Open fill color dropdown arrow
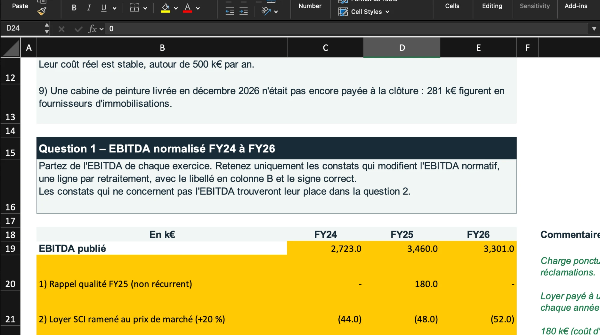The image size is (600, 335). (x=176, y=8)
